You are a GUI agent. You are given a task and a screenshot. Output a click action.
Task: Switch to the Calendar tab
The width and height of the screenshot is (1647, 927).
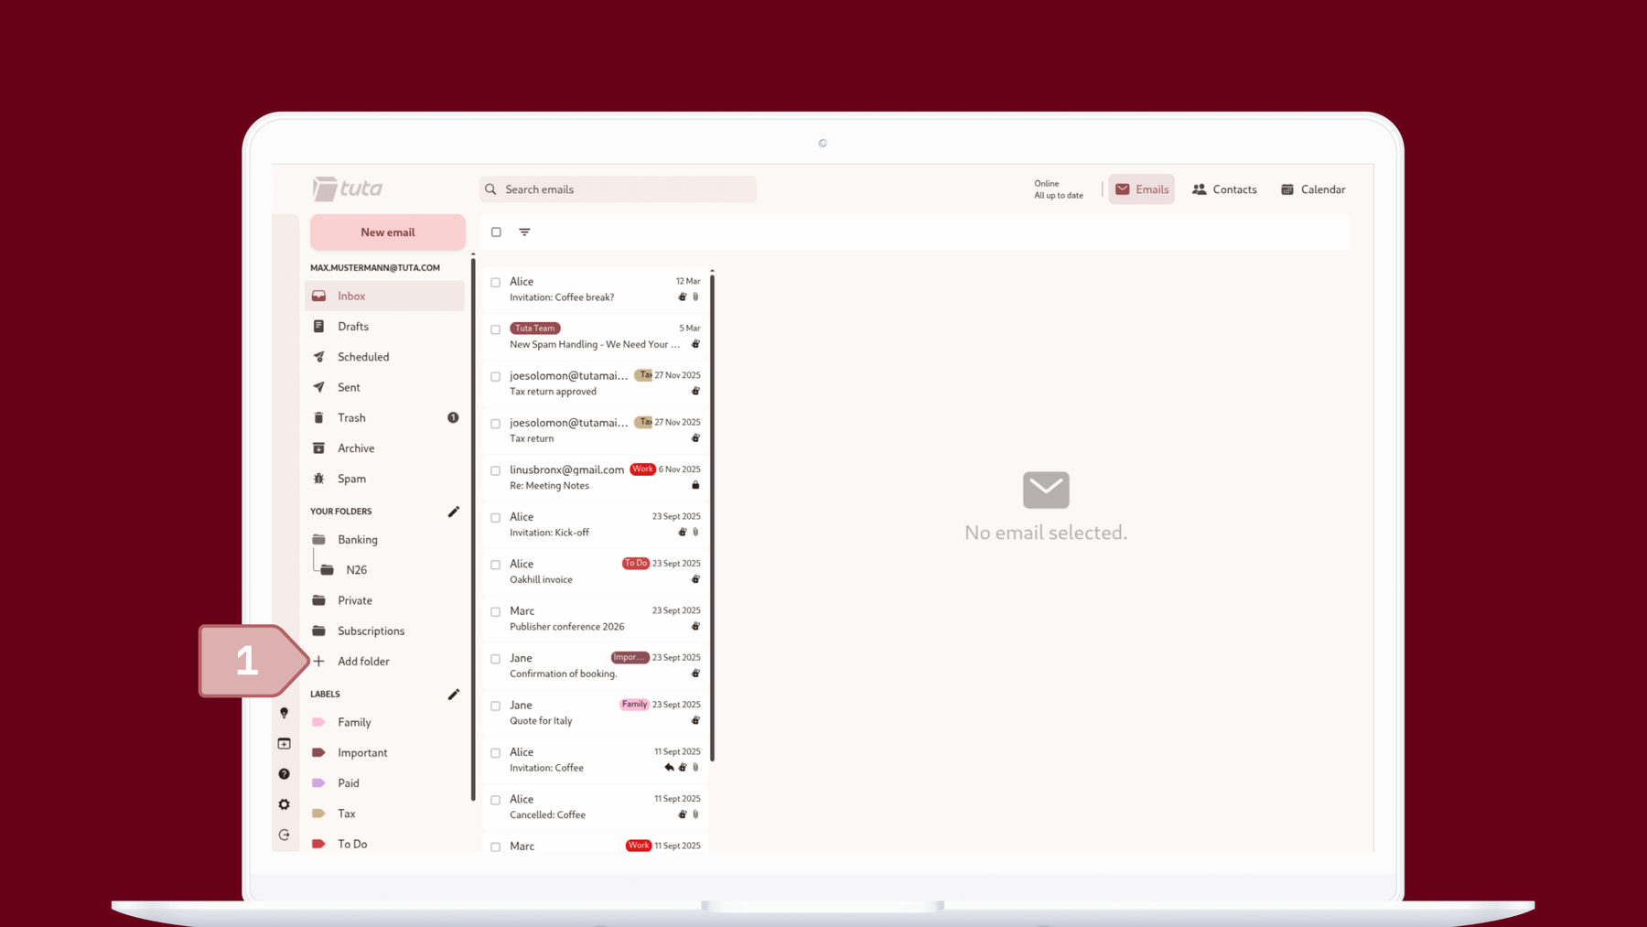coord(1313,189)
